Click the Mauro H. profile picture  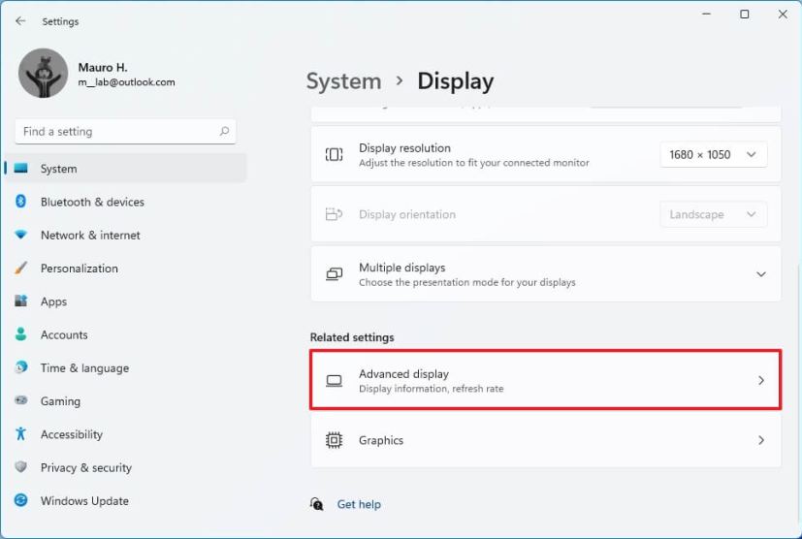pos(43,73)
